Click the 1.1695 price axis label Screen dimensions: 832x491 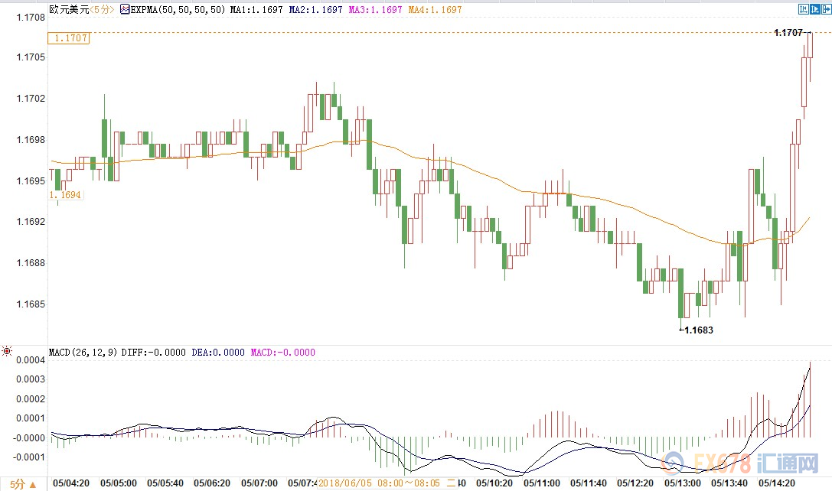pos(31,181)
